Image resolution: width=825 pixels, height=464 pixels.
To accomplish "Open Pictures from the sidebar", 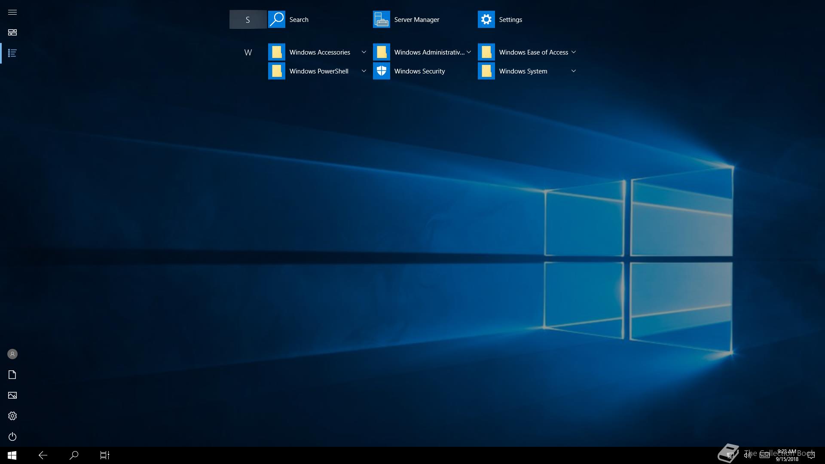I will (12, 395).
